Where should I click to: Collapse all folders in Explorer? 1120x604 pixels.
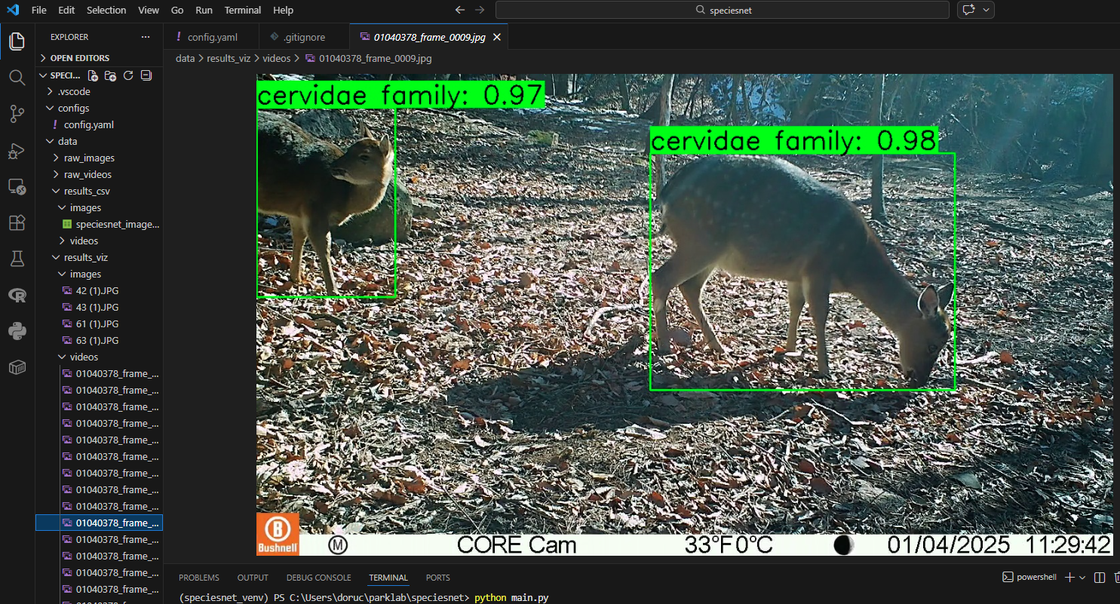pos(146,75)
